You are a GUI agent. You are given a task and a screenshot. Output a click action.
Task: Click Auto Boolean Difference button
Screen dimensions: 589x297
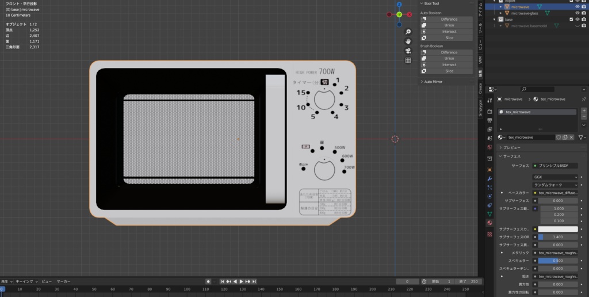[446, 19]
